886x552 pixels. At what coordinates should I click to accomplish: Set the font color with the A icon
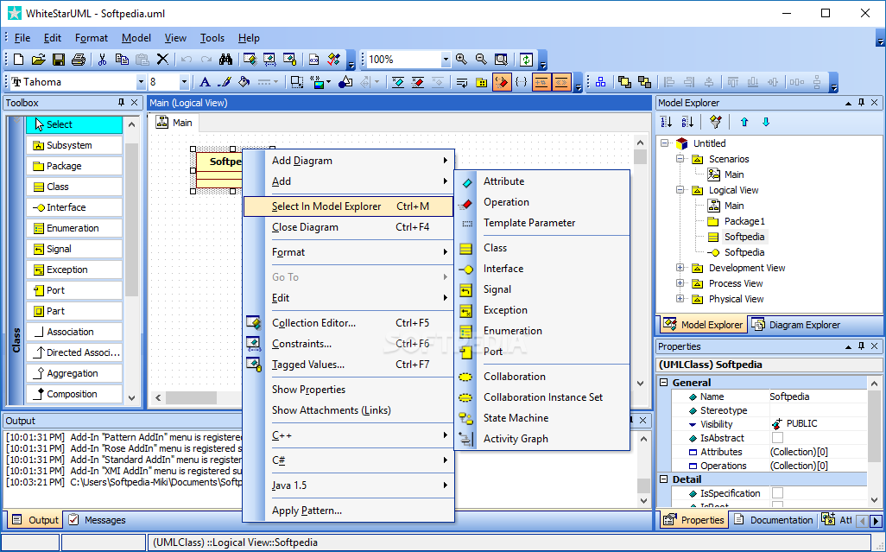(206, 82)
